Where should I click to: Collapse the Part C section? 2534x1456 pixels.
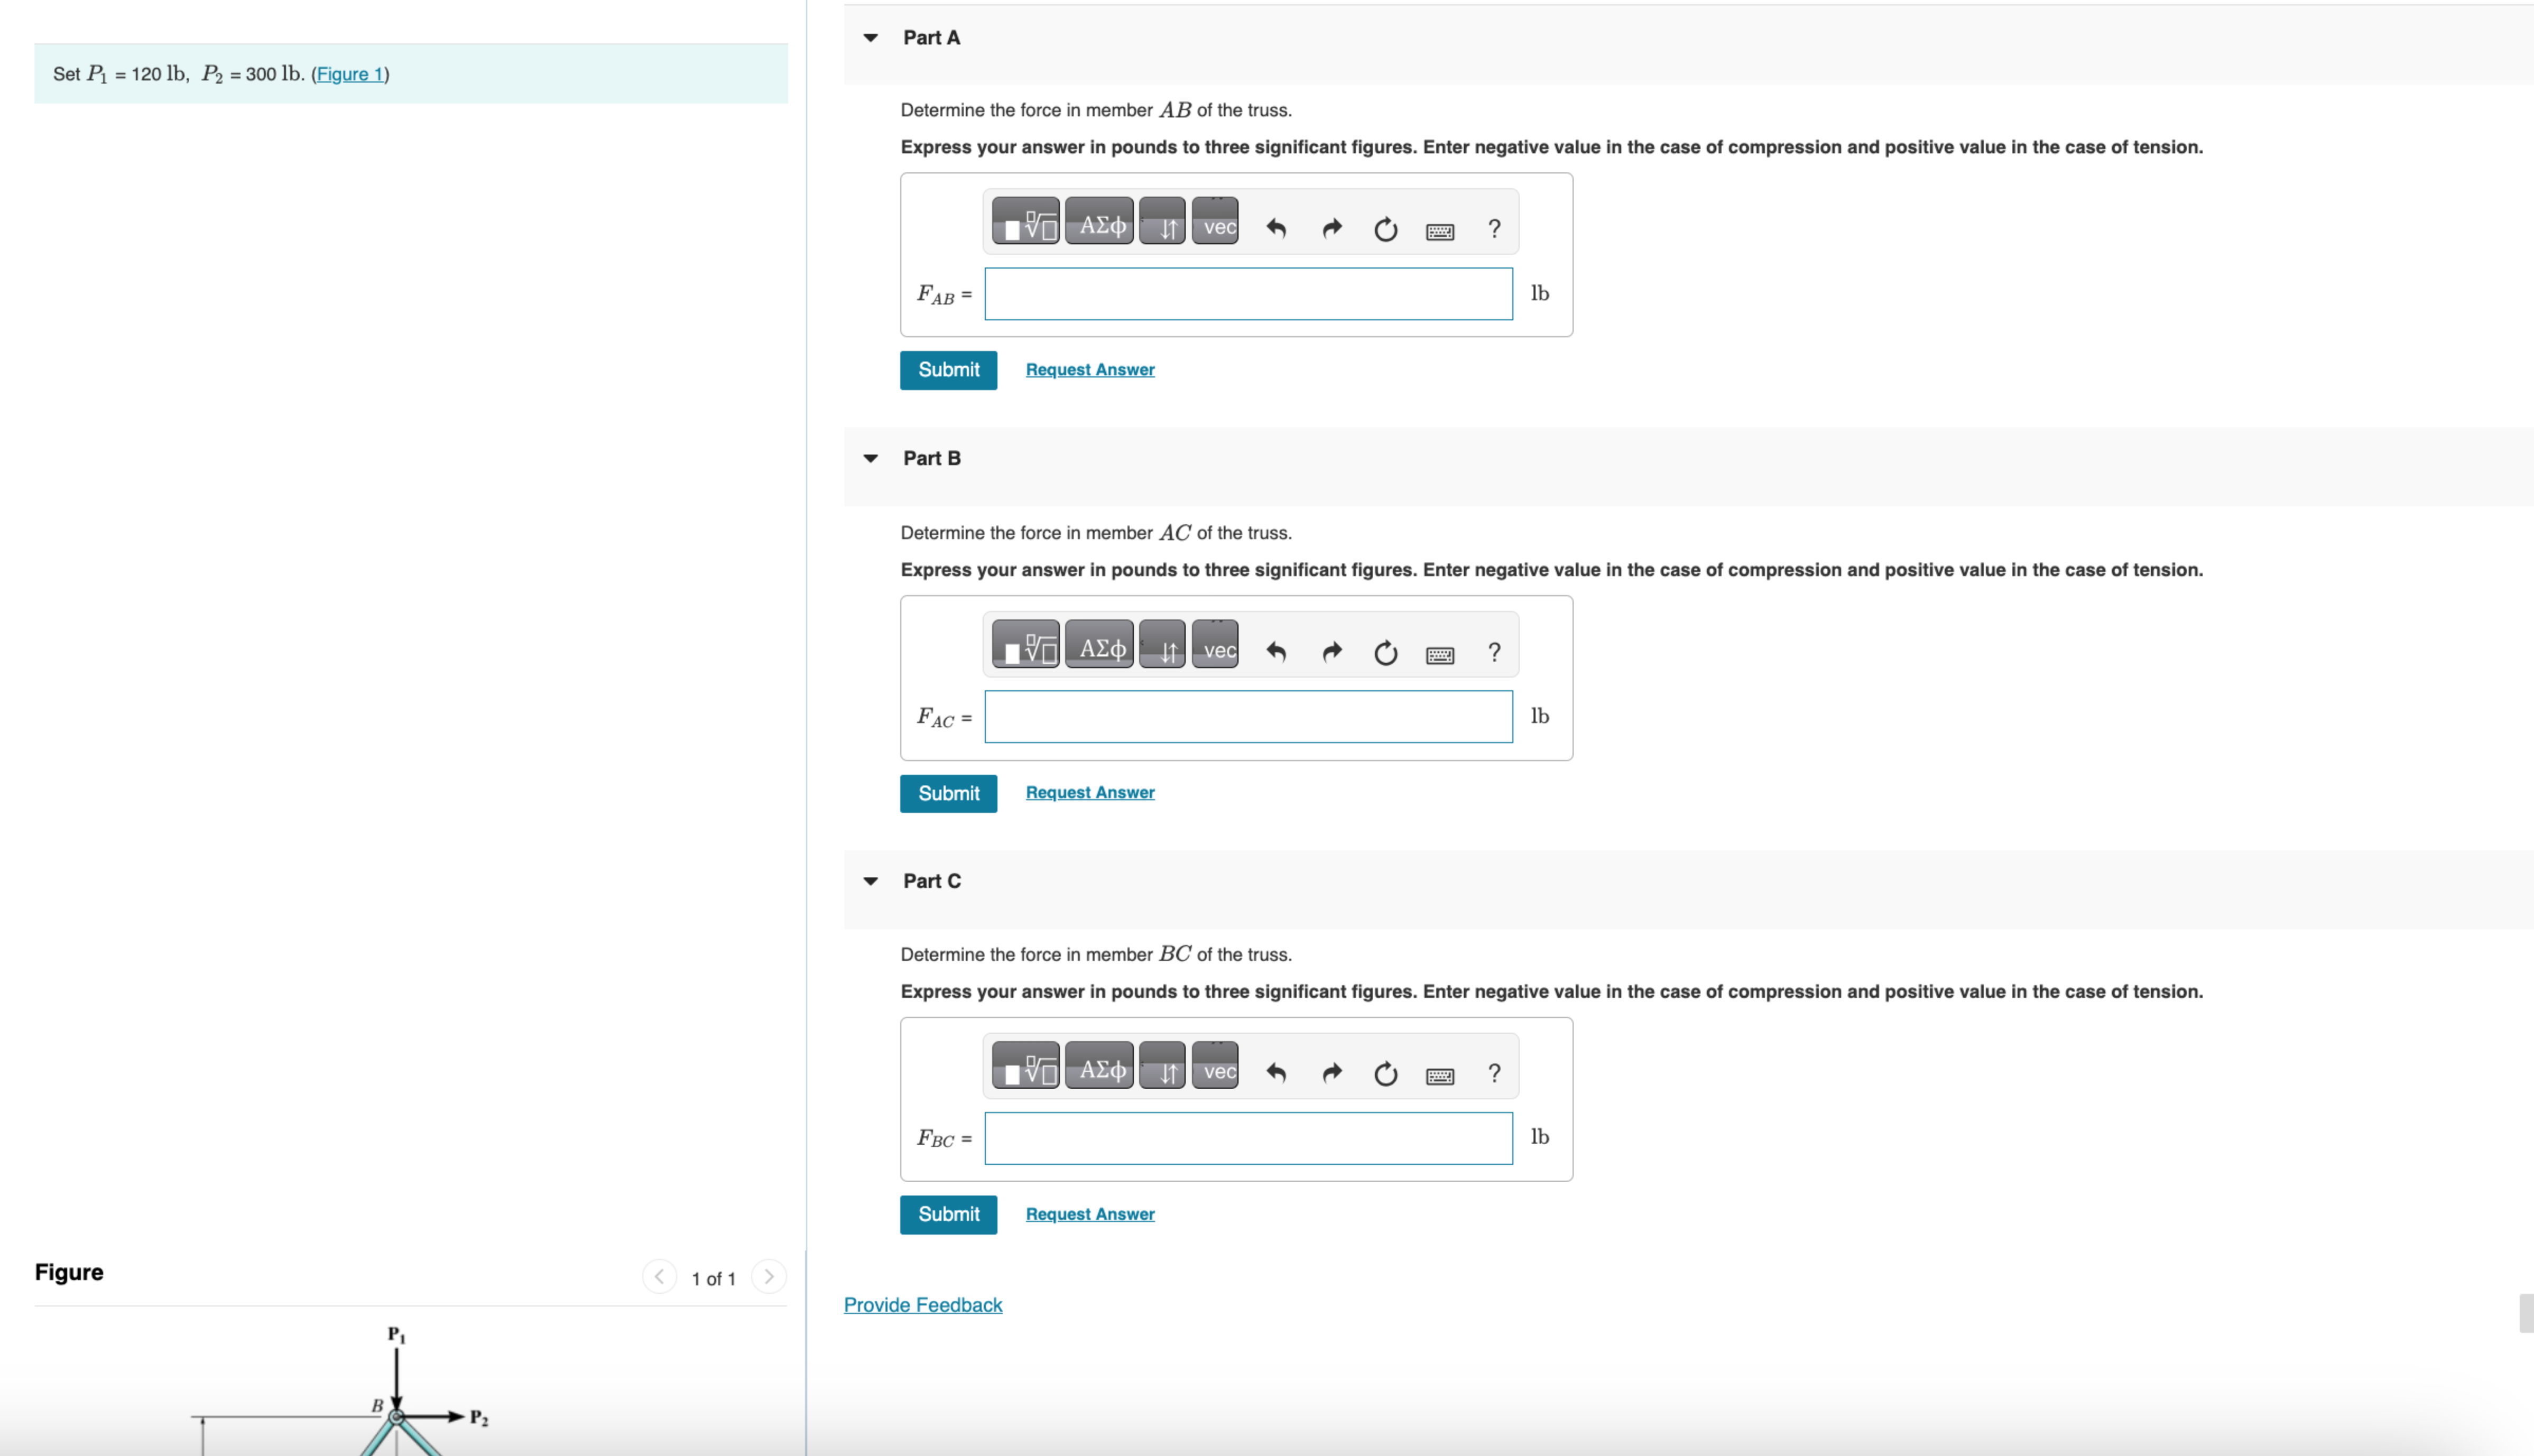[x=870, y=881]
